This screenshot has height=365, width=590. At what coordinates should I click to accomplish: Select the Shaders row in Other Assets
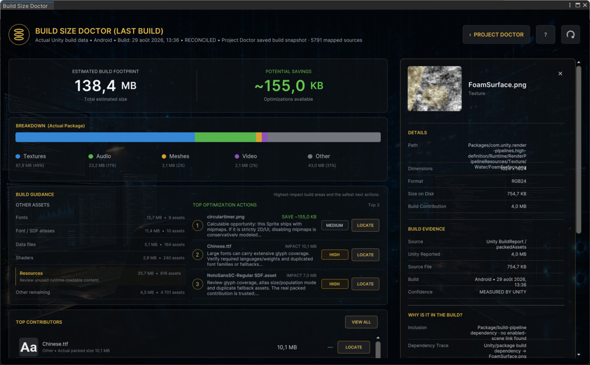tap(100, 258)
